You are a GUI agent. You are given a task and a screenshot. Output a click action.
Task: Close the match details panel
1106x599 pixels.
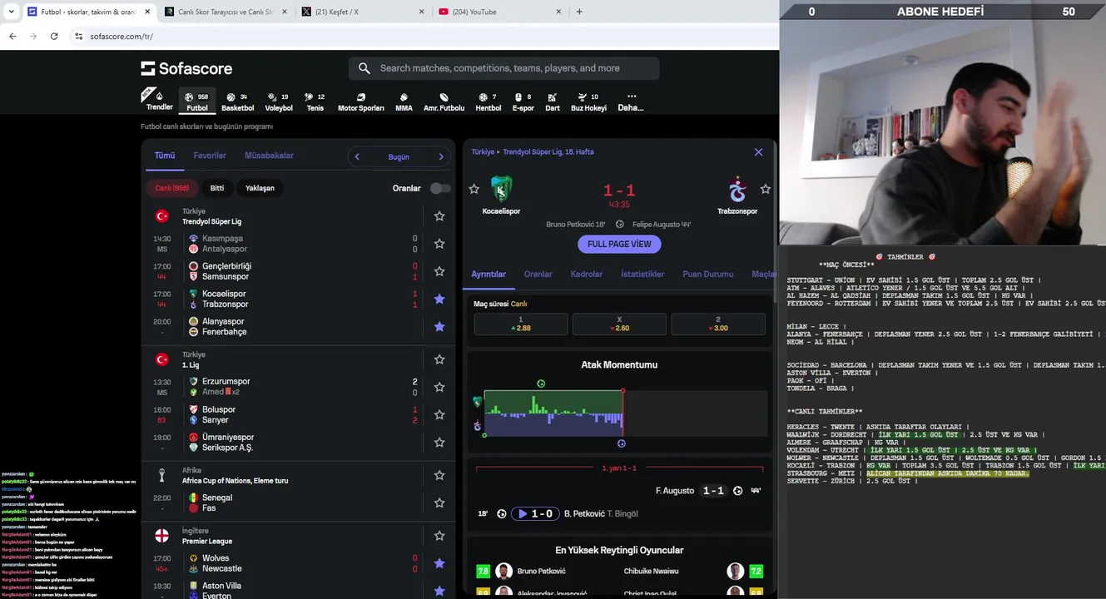pos(758,152)
